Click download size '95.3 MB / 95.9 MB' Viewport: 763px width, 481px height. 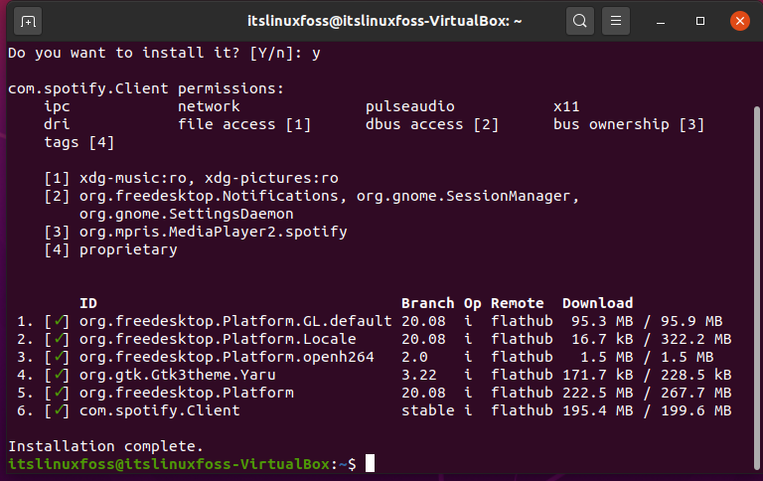(647, 321)
